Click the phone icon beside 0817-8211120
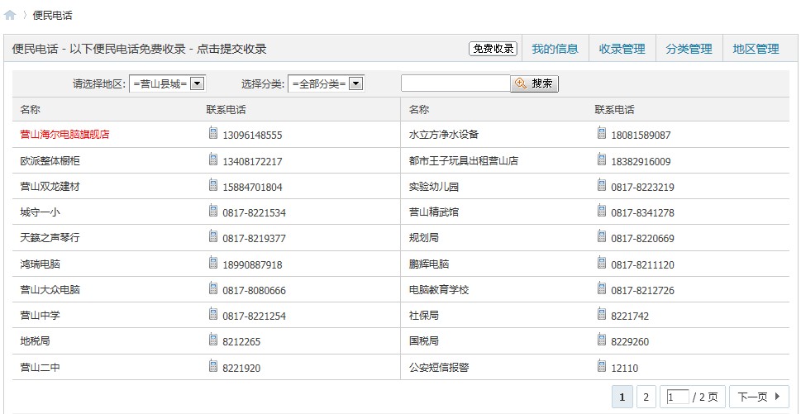Image resolution: width=801 pixels, height=414 pixels. tap(602, 263)
